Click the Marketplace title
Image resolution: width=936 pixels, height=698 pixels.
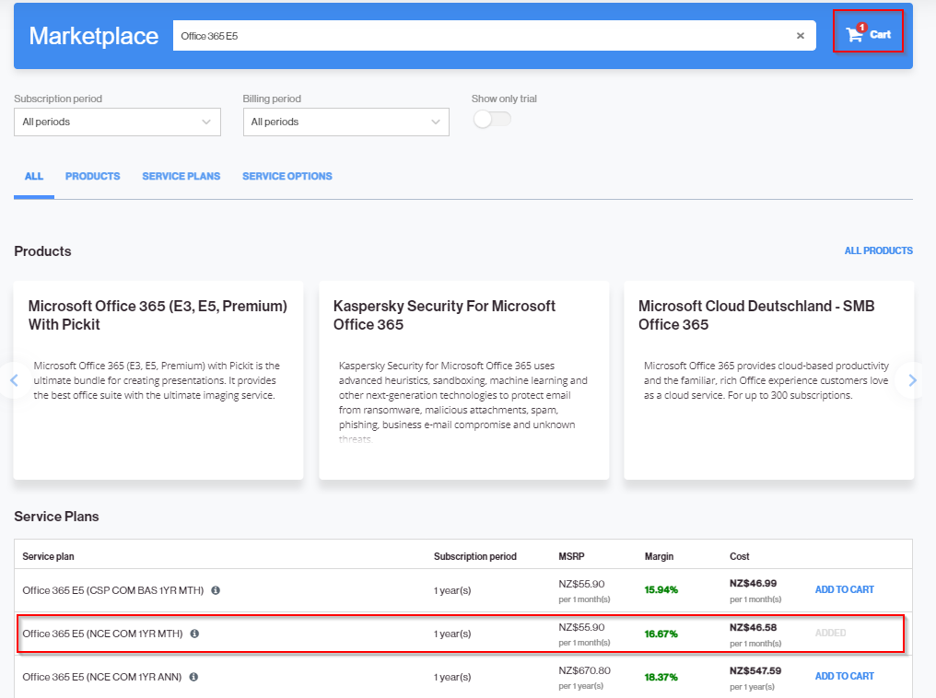pos(94,36)
